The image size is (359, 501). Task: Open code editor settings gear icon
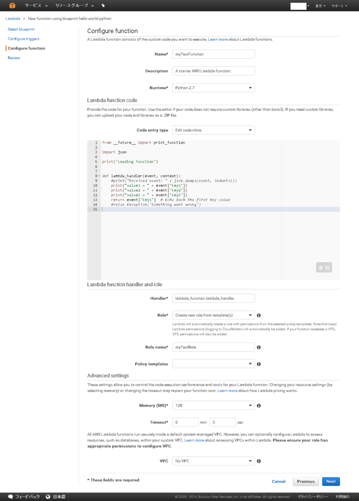321,268
